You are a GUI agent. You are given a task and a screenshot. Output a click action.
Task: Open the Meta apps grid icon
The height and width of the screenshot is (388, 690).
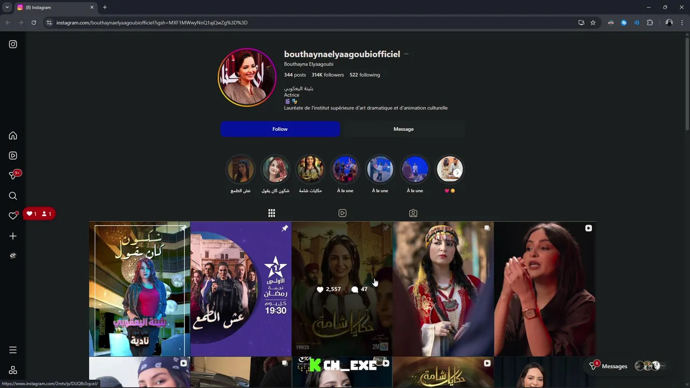pos(13,370)
